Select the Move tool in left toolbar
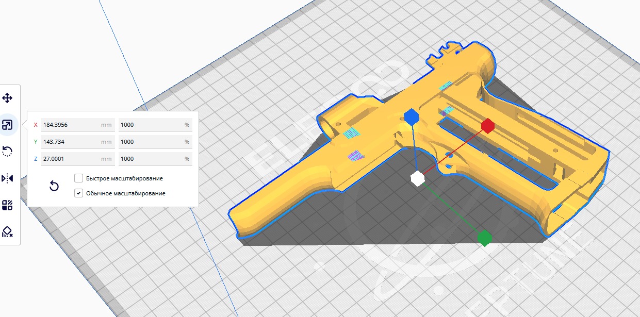Viewport: 640px width, 317px height. click(x=8, y=98)
